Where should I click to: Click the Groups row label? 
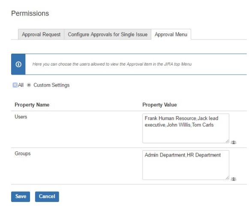[x=23, y=154]
